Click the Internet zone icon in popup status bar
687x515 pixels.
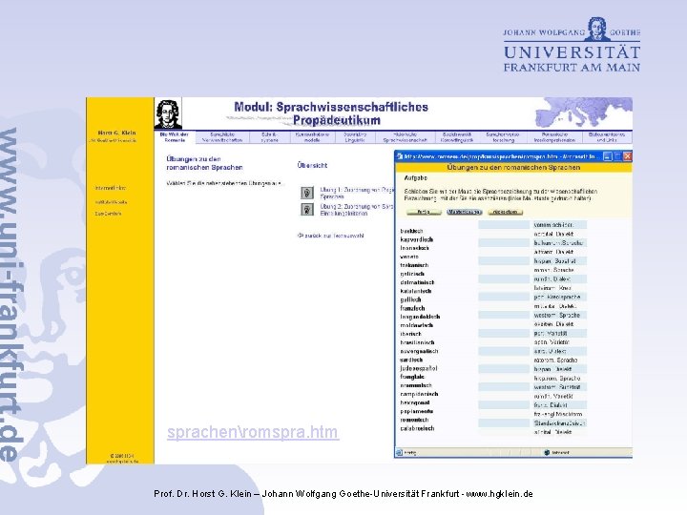547,452
